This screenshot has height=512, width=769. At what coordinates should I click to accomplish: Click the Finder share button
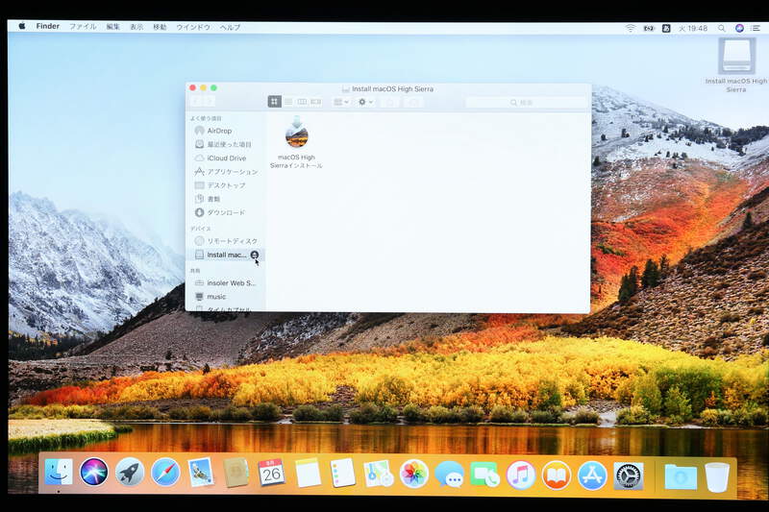pyautogui.click(x=390, y=102)
